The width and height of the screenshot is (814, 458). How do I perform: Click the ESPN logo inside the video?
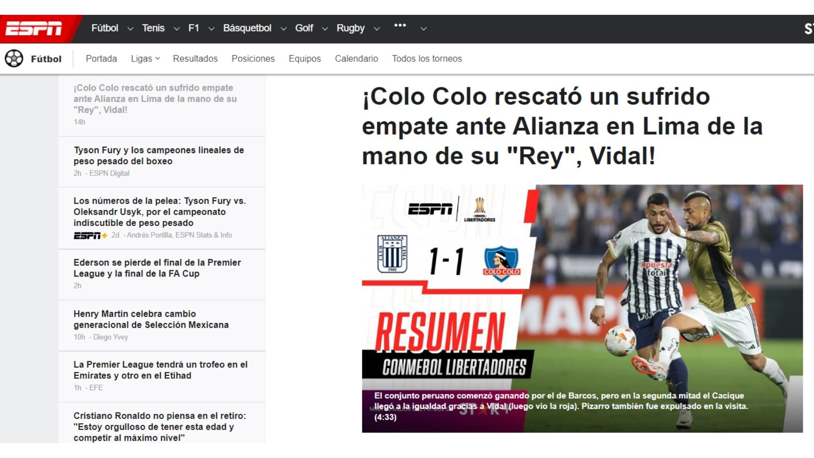tap(430, 209)
